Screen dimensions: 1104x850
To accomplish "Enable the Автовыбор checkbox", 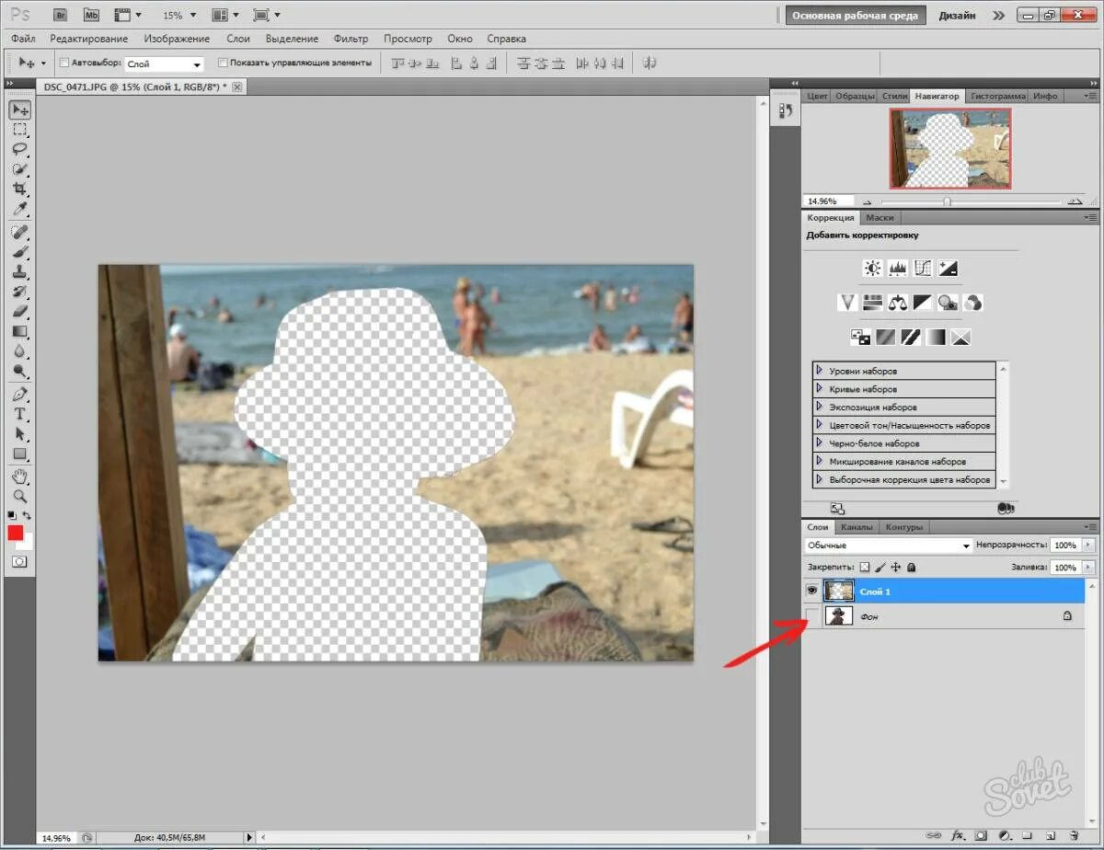I will 64,63.
